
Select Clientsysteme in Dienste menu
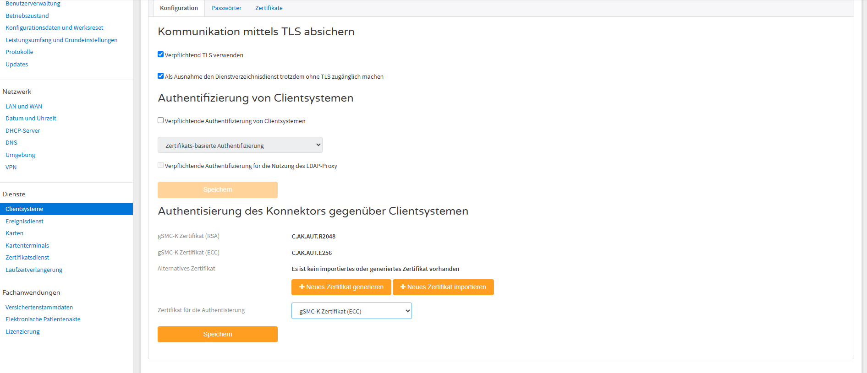(66, 209)
